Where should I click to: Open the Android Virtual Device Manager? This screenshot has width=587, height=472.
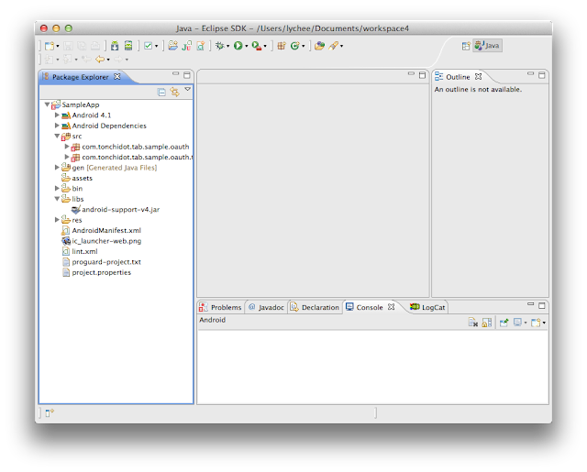tap(128, 46)
